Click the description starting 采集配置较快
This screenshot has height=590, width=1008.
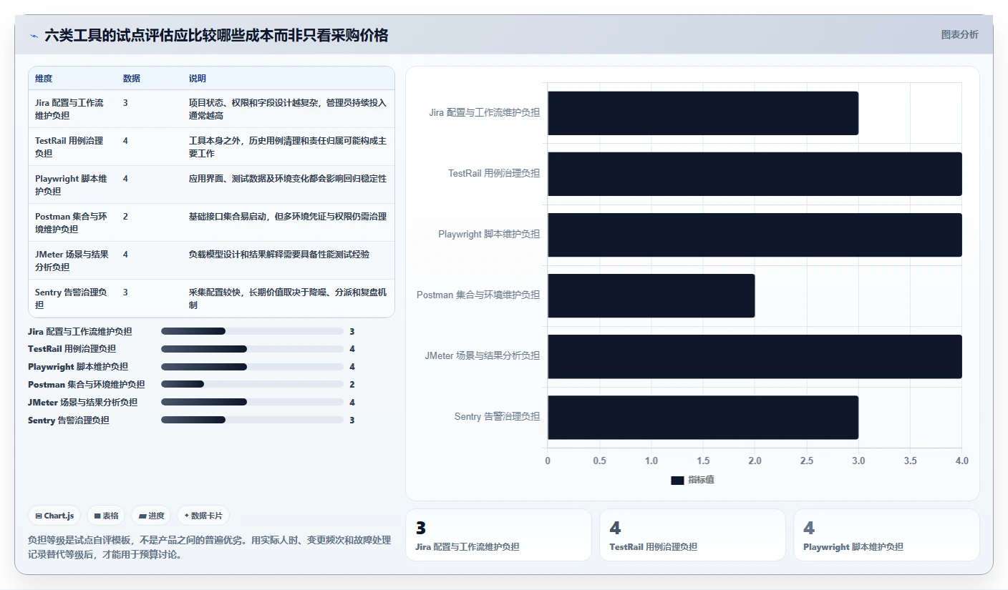[x=288, y=298]
